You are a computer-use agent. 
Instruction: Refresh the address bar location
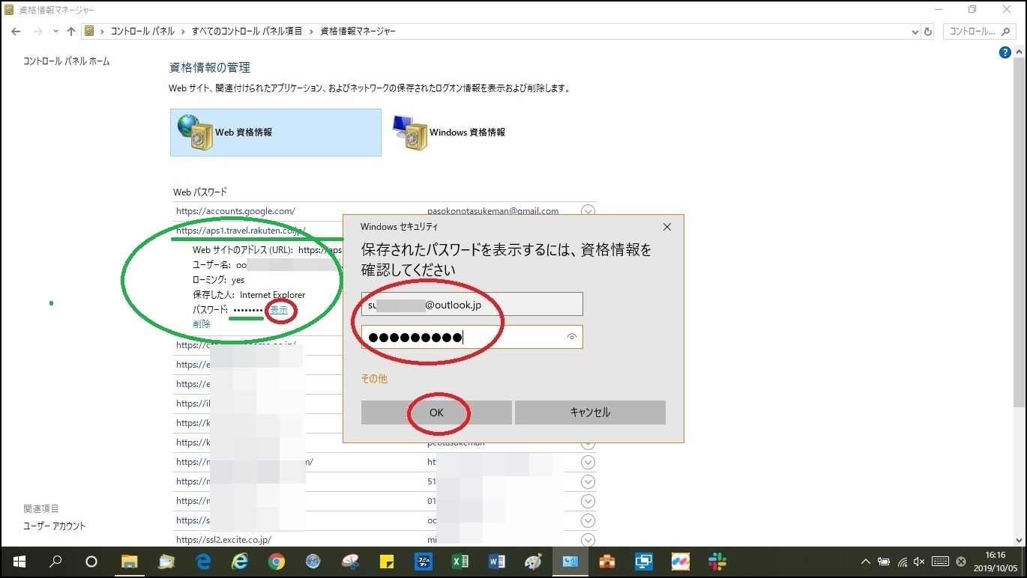(x=928, y=31)
